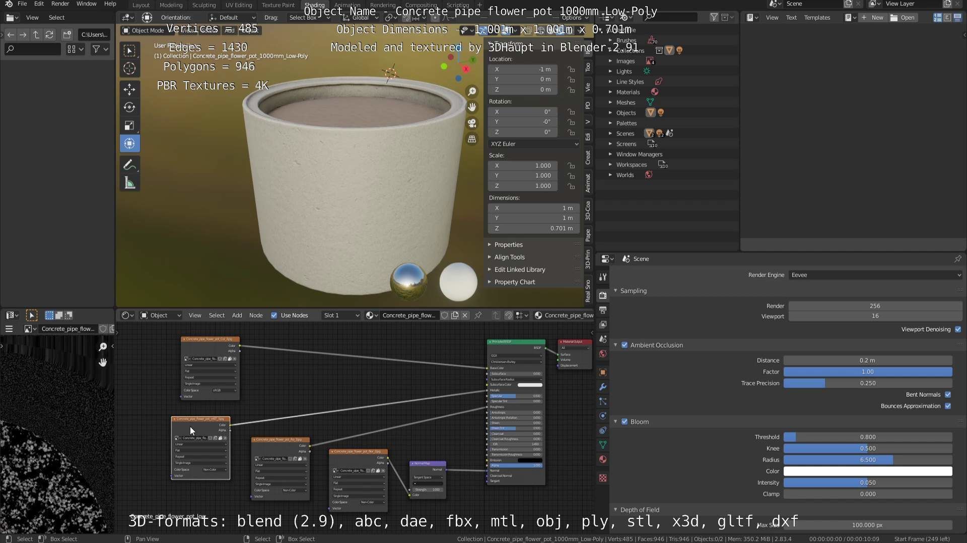Click the file browser refresh icon

tap(49, 35)
